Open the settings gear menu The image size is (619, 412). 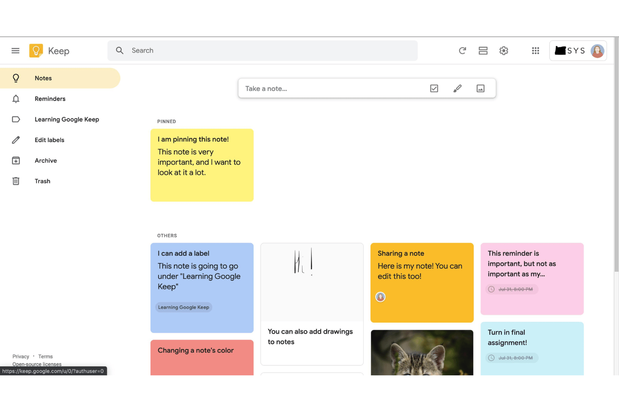(x=504, y=51)
